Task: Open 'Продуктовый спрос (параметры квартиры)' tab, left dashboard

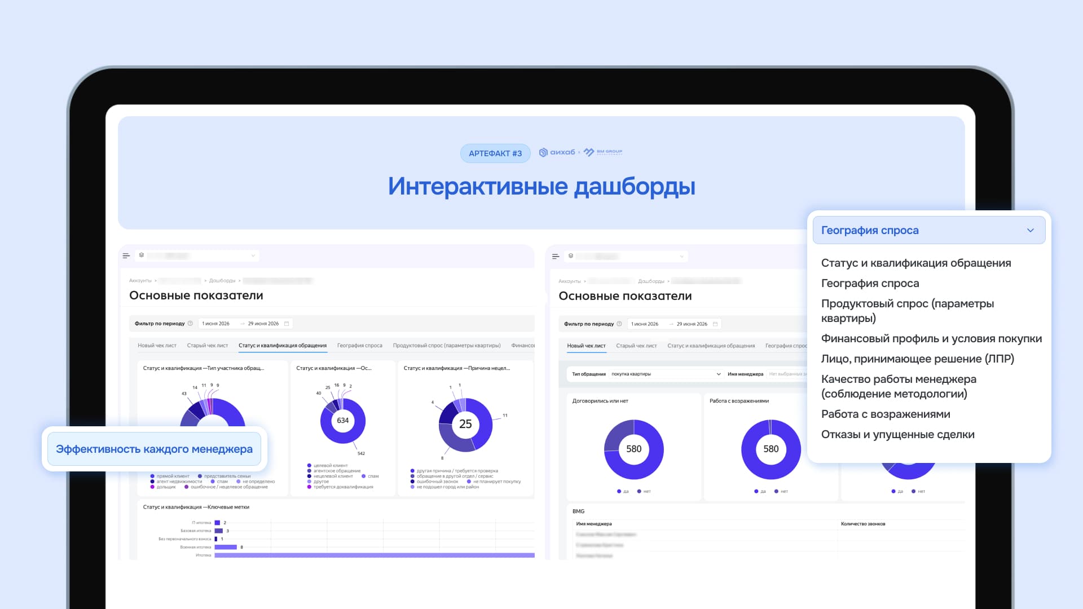Action: click(447, 346)
